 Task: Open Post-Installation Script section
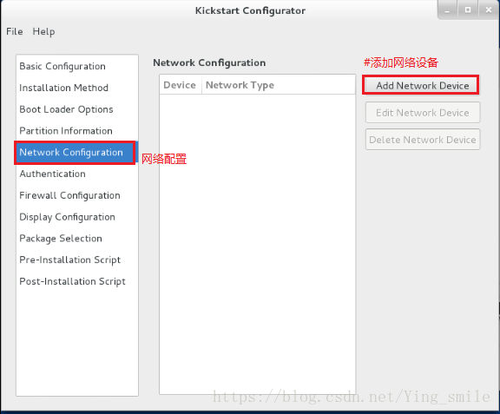coord(77,281)
